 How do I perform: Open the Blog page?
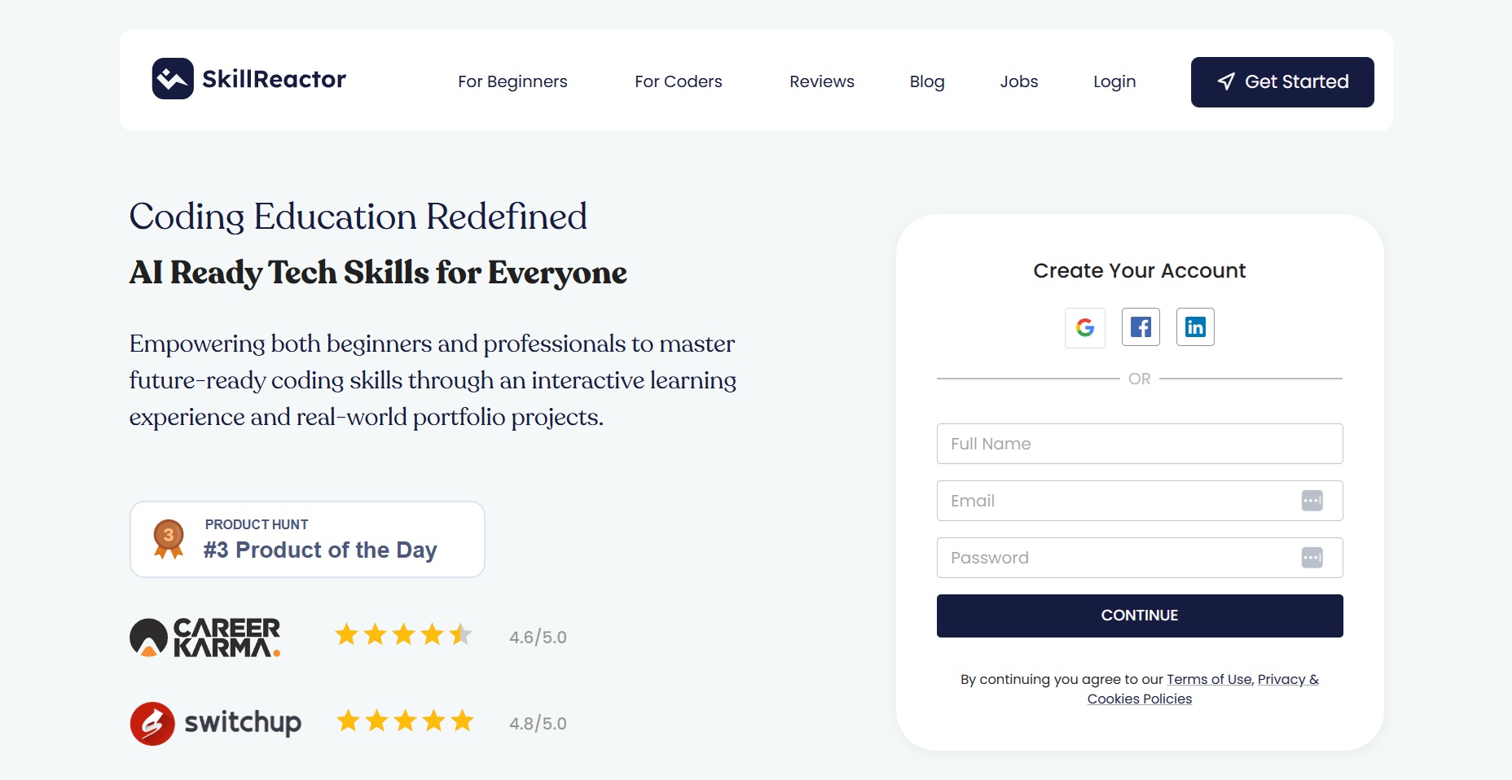point(927,81)
